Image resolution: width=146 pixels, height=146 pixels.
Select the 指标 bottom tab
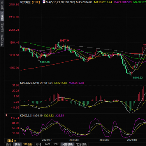pos(9,144)
